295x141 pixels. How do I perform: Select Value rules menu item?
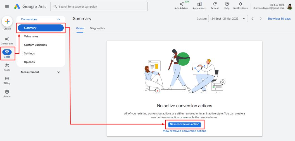pyautogui.click(x=31, y=36)
